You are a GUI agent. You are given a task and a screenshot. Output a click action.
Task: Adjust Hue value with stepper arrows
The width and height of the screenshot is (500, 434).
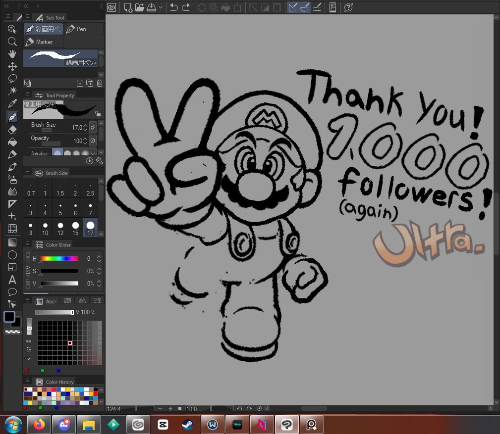[99, 258]
